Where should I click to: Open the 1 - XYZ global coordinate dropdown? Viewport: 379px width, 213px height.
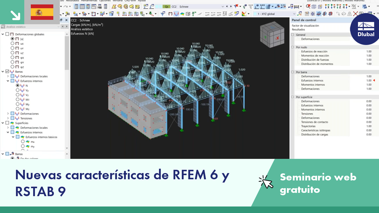pyautogui.click(x=274, y=14)
